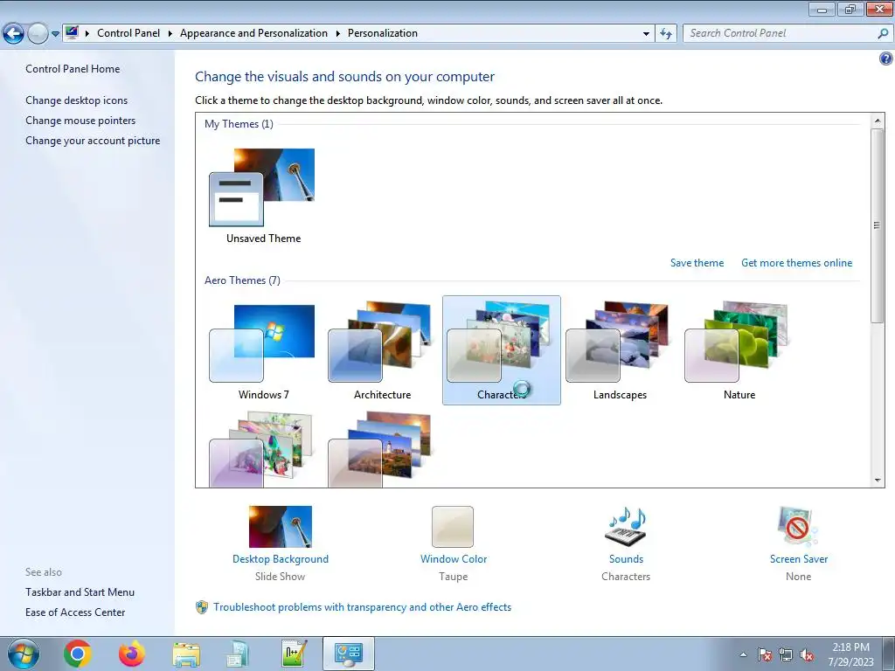
Task: Click the Window Color text link
Action: coord(454,559)
